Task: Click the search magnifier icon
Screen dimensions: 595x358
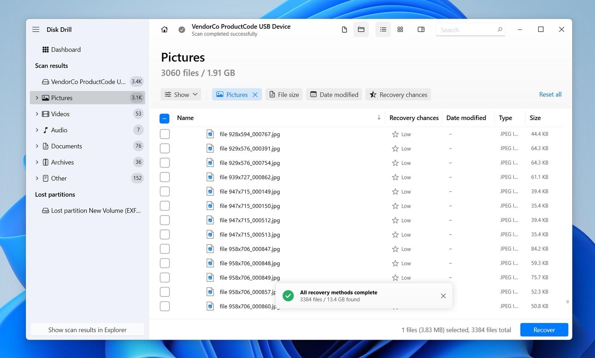Action: [500, 29]
